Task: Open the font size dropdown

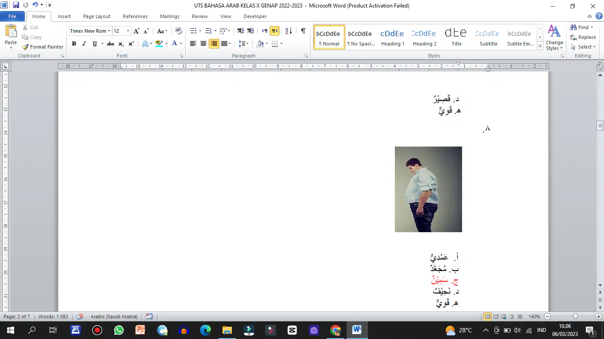Action: (128, 31)
